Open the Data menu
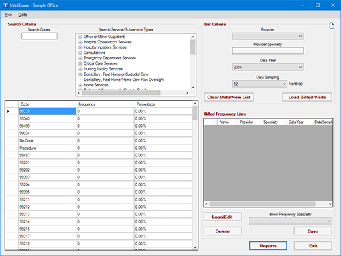Screen dimensions: 341x256 tap(23, 15)
